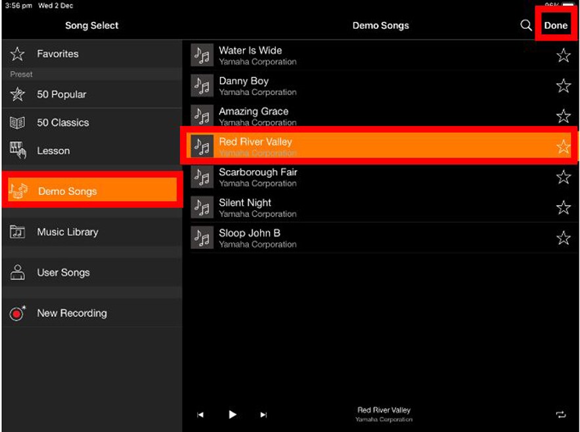Choose Sloop John B from the list
Viewport: 580px width, 432px height.
[x=249, y=233]
